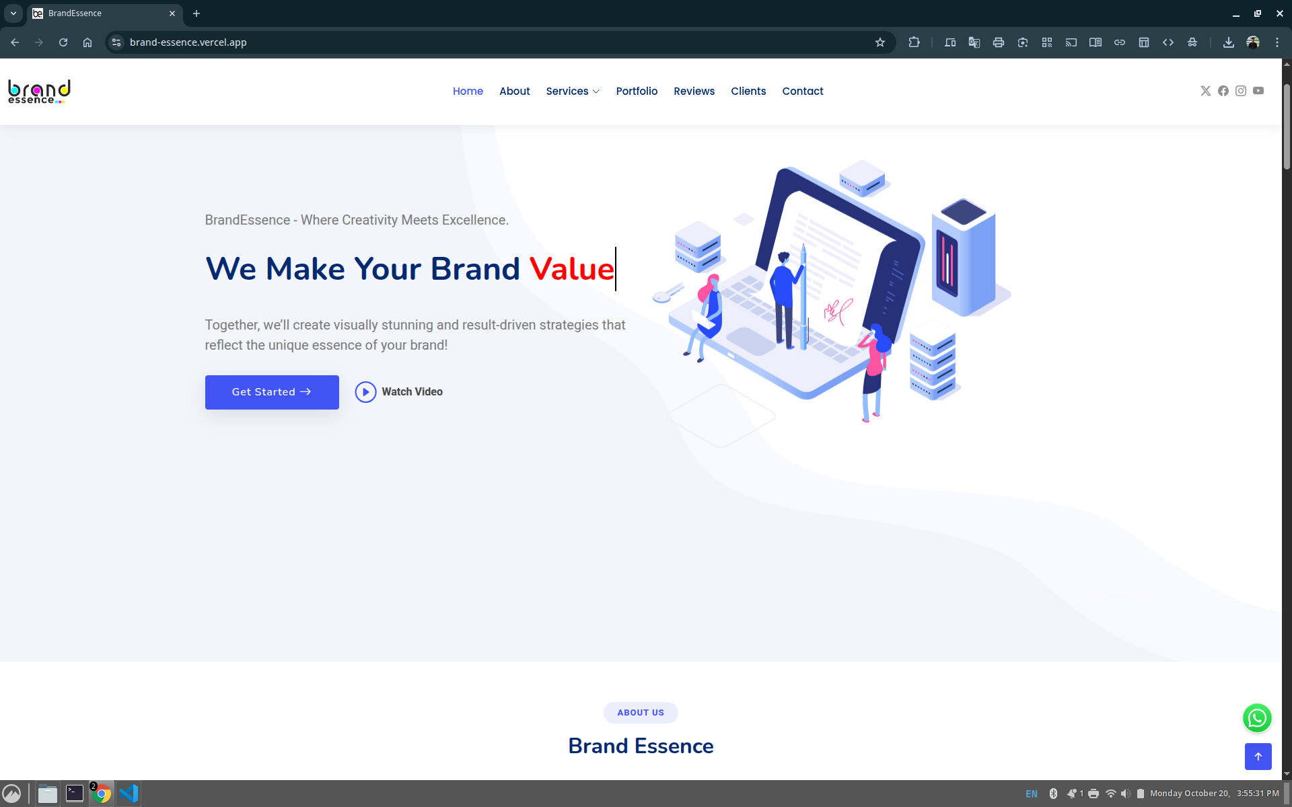1292x807 pixels.
Task: Open the browser Extensions puzzle icon
Action: [x=913, y=42]
